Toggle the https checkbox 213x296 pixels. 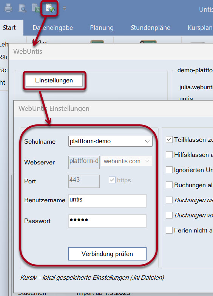pyautogui.click(x=112, y=180)
